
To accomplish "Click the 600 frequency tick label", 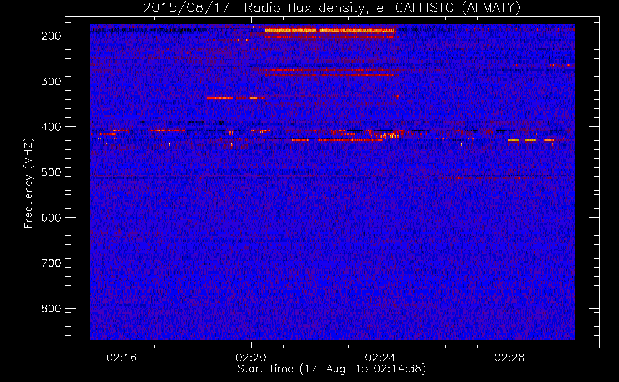I will tap(51, 218).
